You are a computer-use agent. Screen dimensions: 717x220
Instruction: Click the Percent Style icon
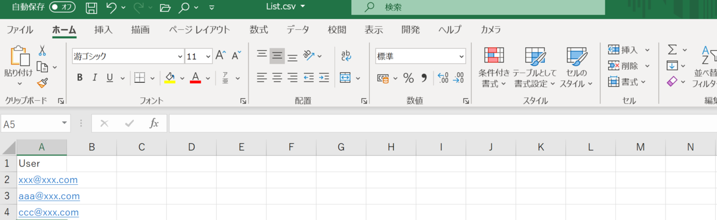(x=409, y=78)
